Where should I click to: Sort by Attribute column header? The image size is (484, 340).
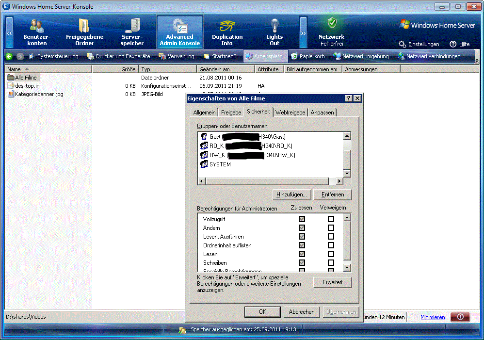click(x=269, y=69)
